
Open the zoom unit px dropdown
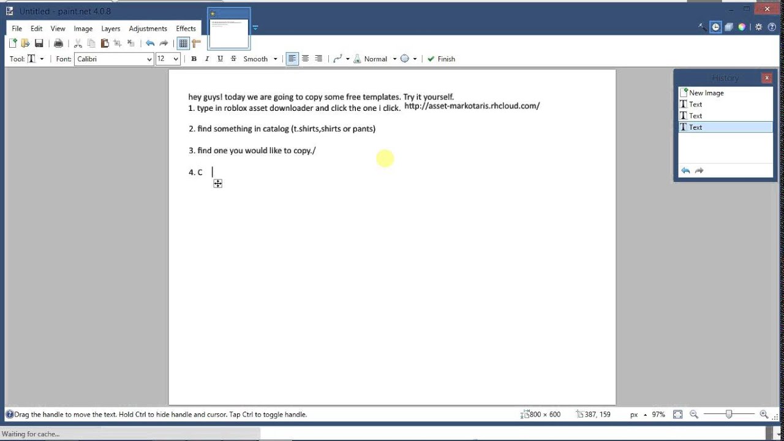tap(638, 415)
